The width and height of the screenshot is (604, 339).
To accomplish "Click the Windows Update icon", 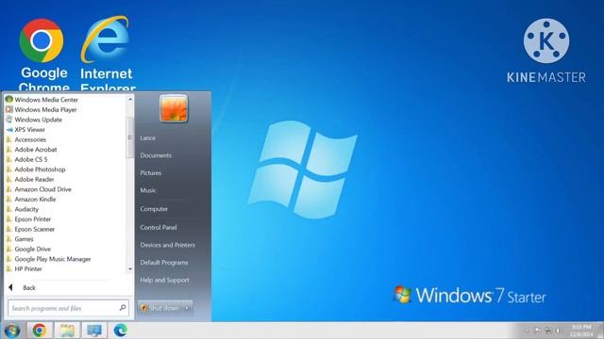I will [9, 120].
